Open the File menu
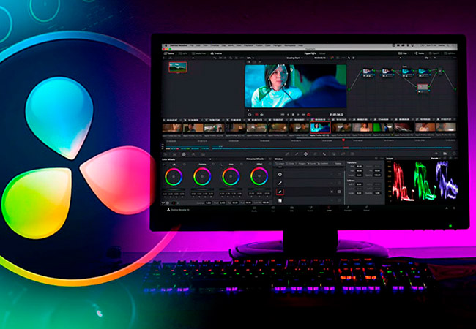 [x=192, y=45]
